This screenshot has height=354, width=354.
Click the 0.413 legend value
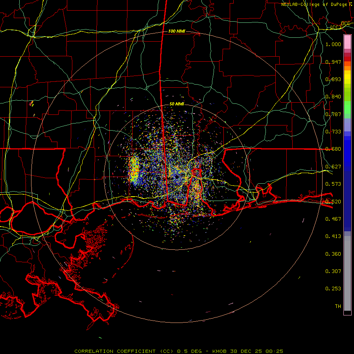click(x=333, y=236)
